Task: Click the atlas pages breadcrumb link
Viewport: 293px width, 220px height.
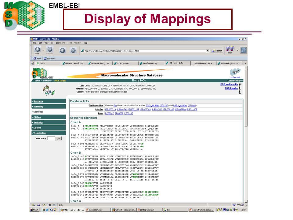Action: (60, 81)
